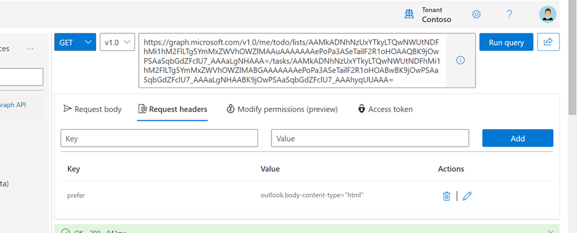Viewport: 577px width, 233px height.
Task: Open the user profile avatar
Action: click(547, 14)
